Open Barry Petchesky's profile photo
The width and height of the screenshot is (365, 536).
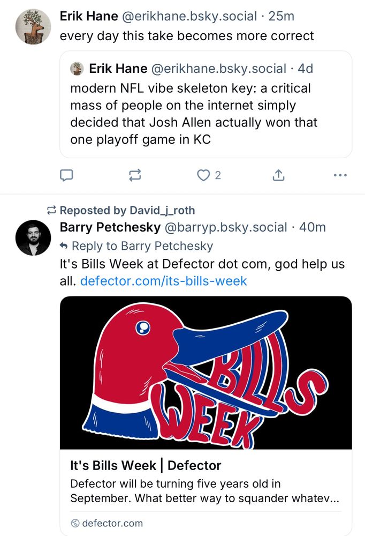[33, 237]
